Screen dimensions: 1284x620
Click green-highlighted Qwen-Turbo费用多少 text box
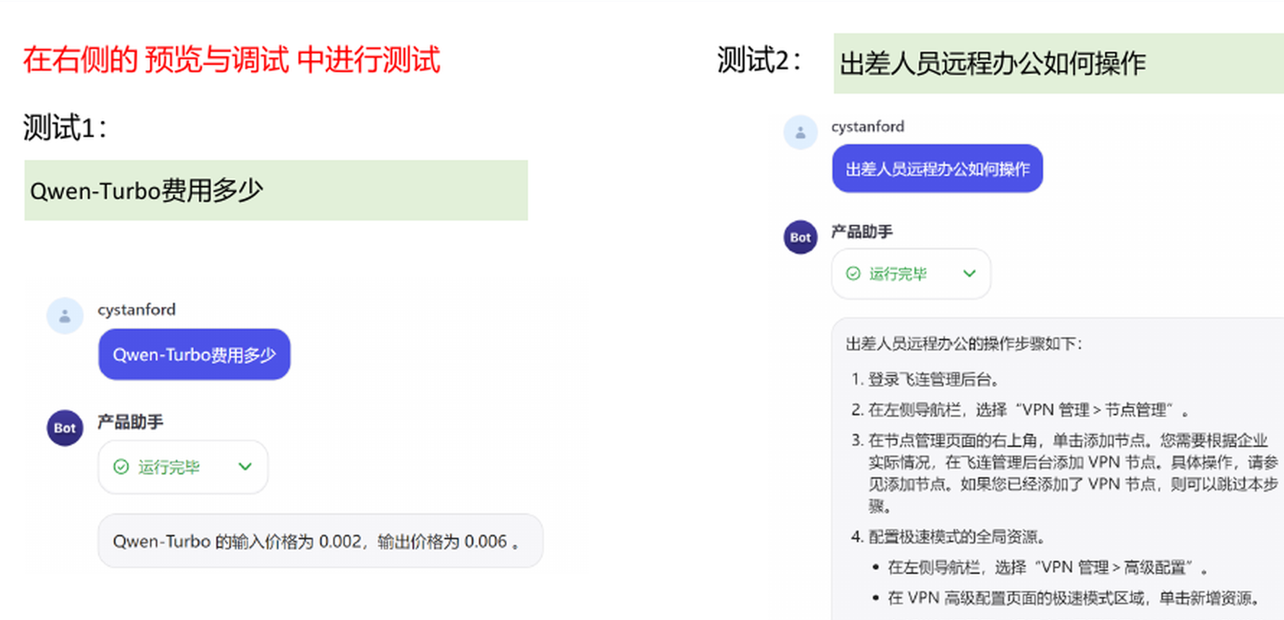[x=276, y=190]
